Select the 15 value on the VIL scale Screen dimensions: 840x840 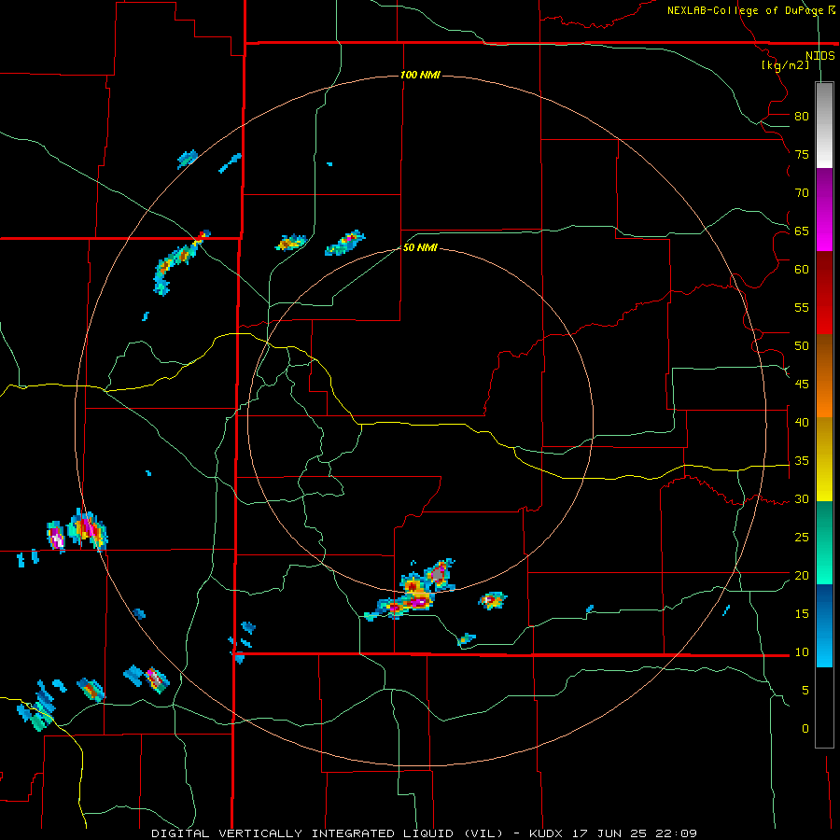(x=802, y=613)
